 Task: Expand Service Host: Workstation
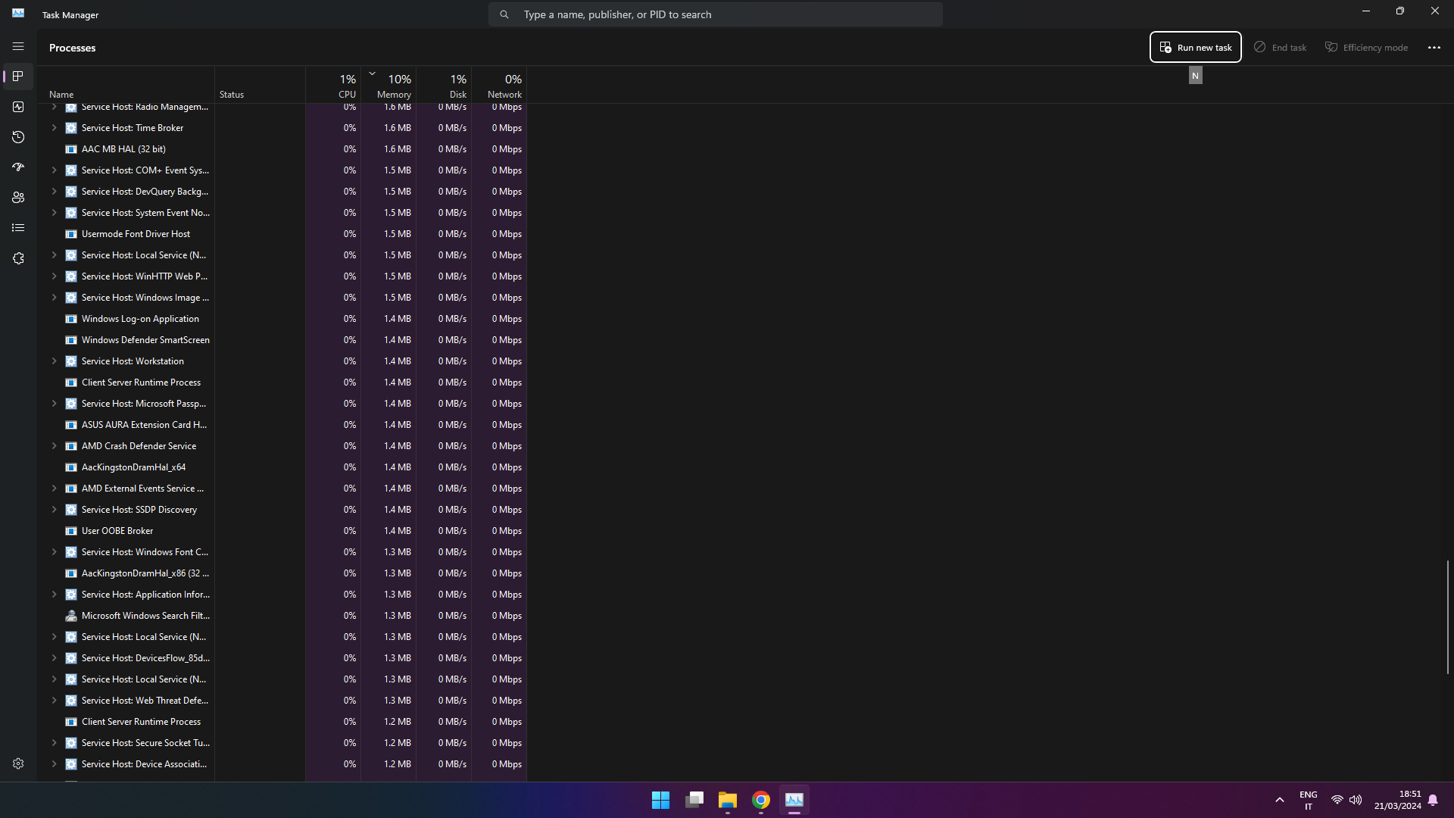54,361
